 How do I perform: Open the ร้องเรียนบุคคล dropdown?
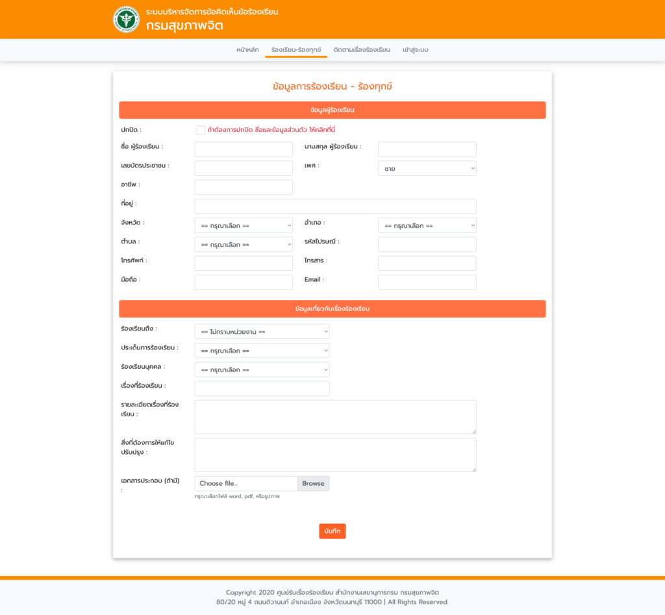262,370
